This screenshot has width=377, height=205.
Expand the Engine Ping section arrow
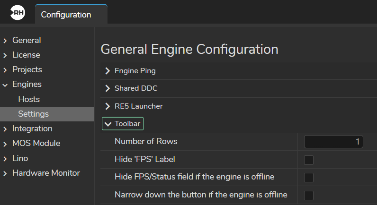[108, 71]
